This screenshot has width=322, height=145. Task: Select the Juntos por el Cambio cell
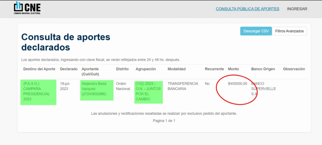(x=148, y=91)
